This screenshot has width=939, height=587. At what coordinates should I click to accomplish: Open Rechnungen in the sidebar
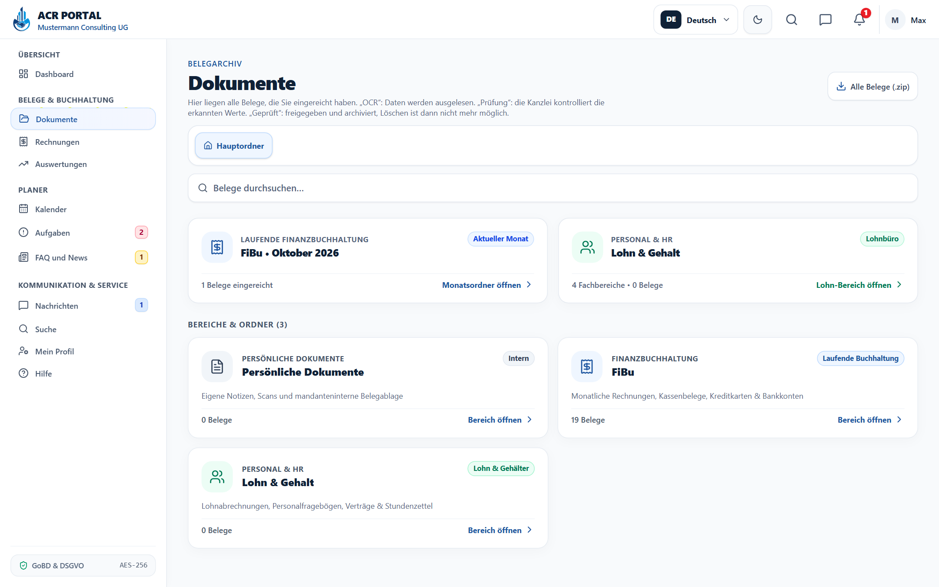click(x=83, y=142)
